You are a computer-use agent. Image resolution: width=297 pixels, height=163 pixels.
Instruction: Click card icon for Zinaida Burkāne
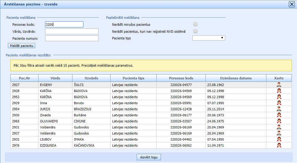279,115
